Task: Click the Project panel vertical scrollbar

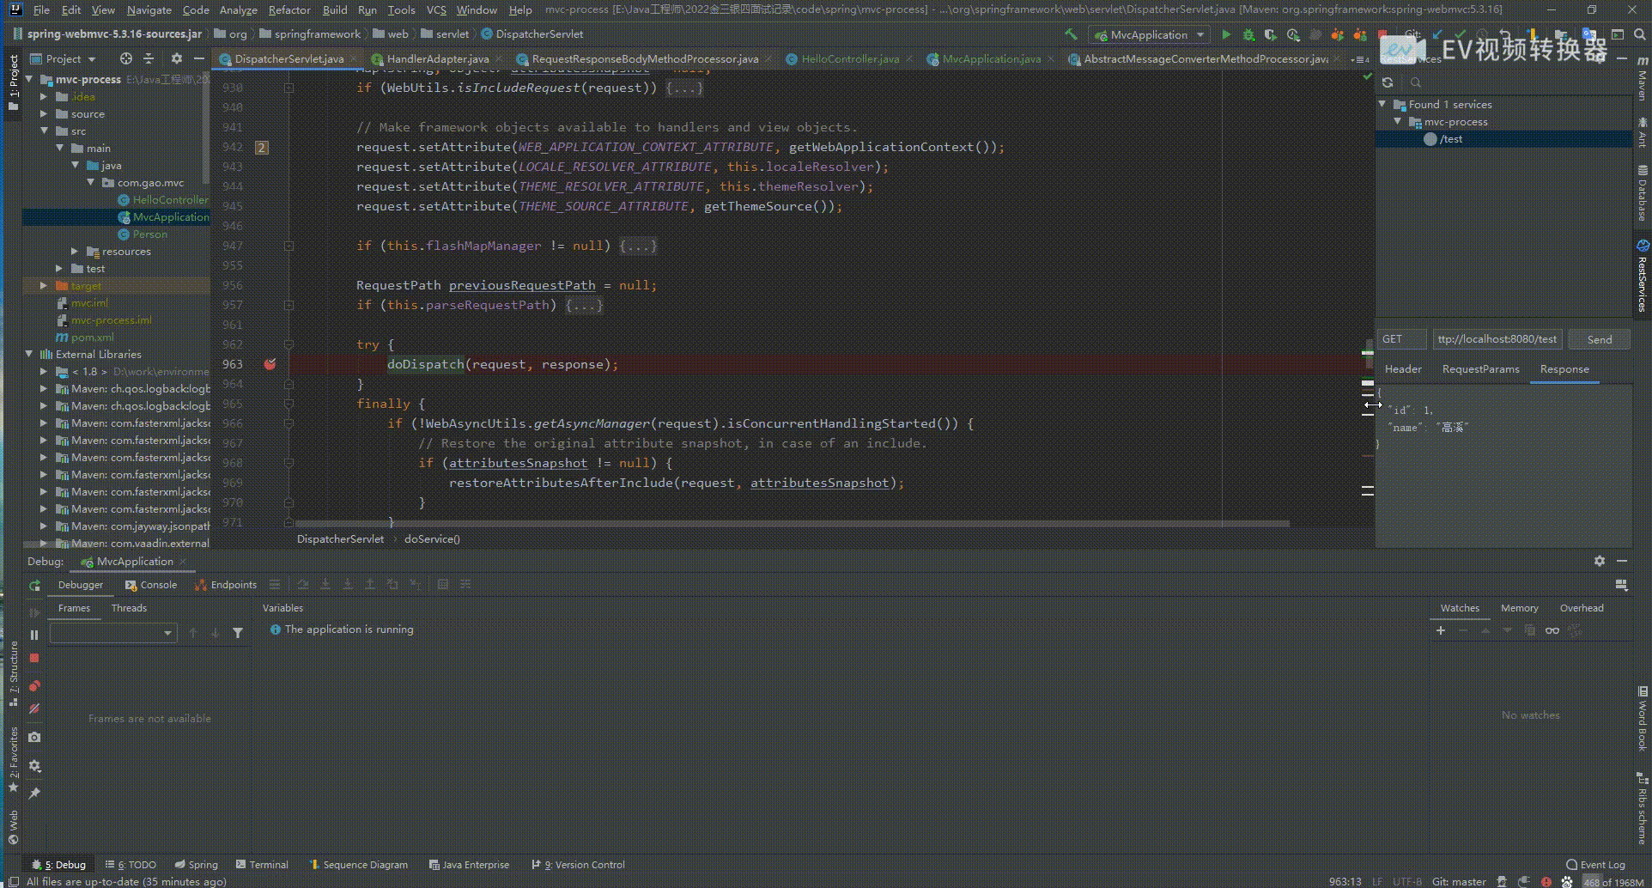Action: [x=206, y=129]
